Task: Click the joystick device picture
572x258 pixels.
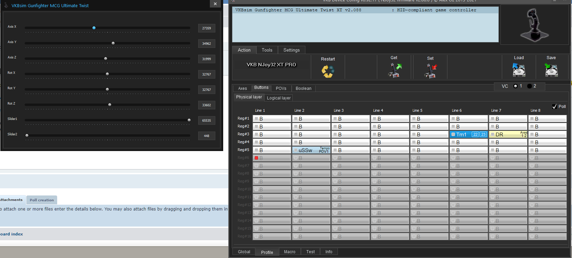Action: [535, 25]
